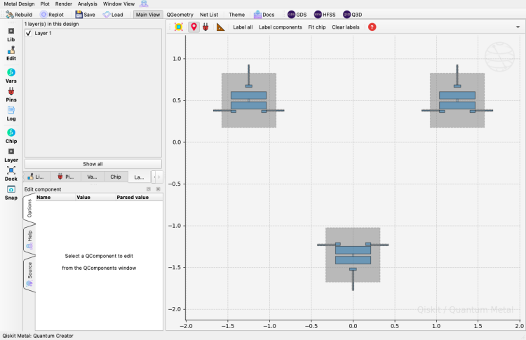Open the Analysis menu

[x=88, y=4]
